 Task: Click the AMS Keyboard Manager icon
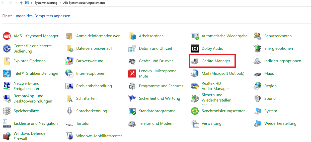pyautogui.click(x=7, y=36)
